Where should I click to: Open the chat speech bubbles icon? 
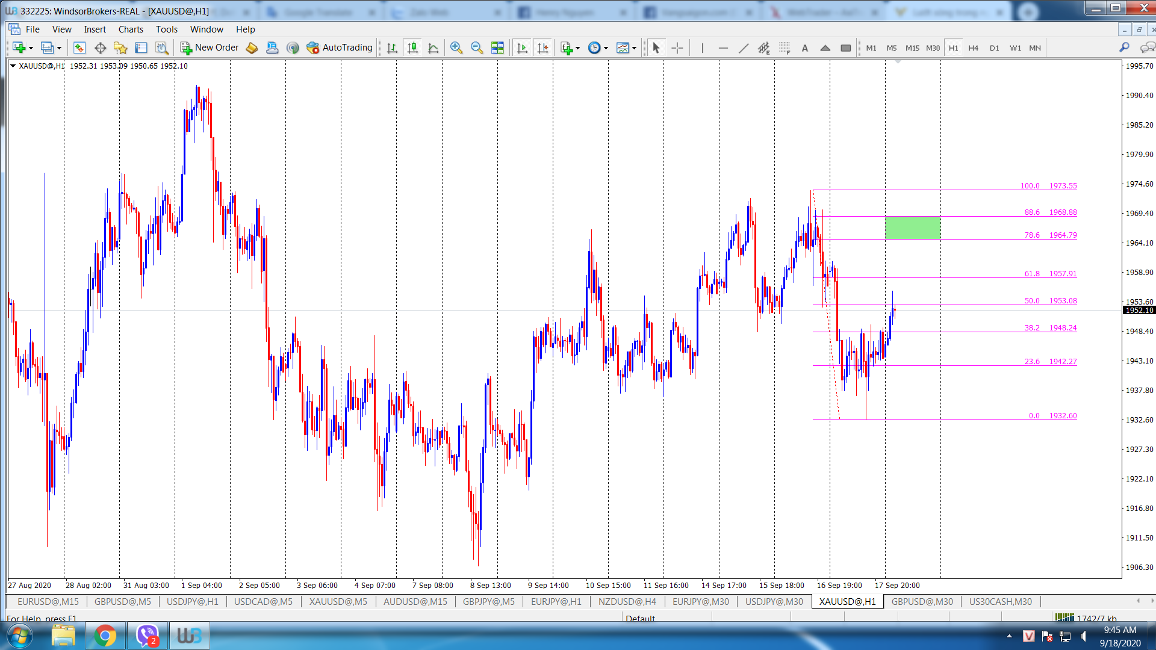(1147, 48)
